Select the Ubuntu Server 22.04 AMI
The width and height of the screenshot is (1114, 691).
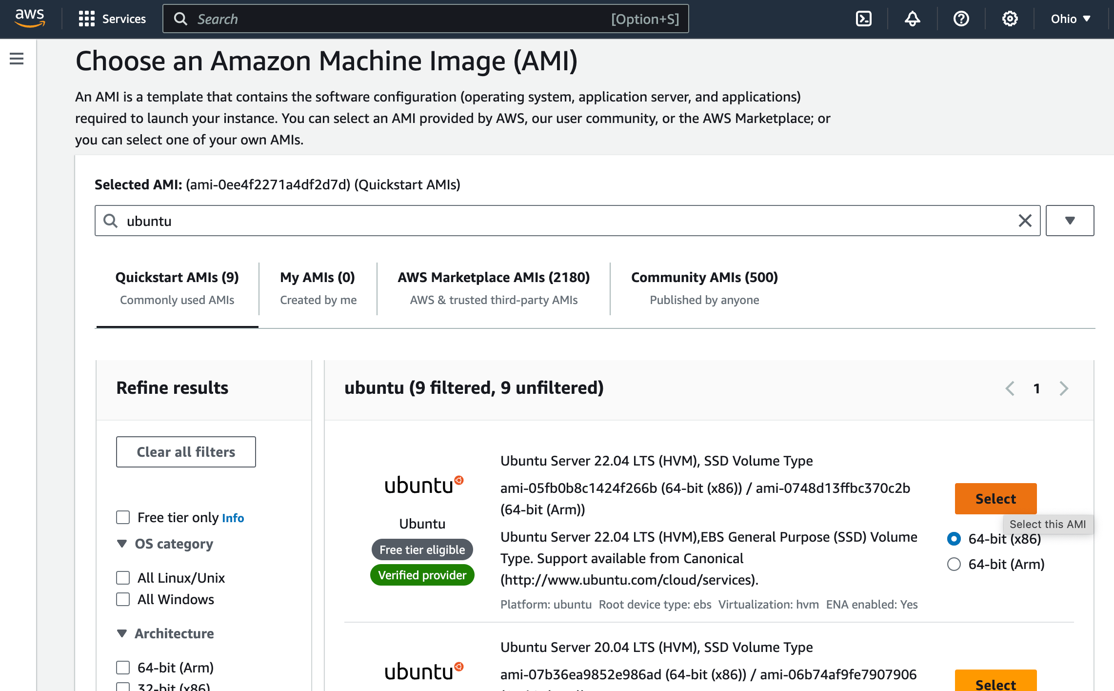coord(995,499)
